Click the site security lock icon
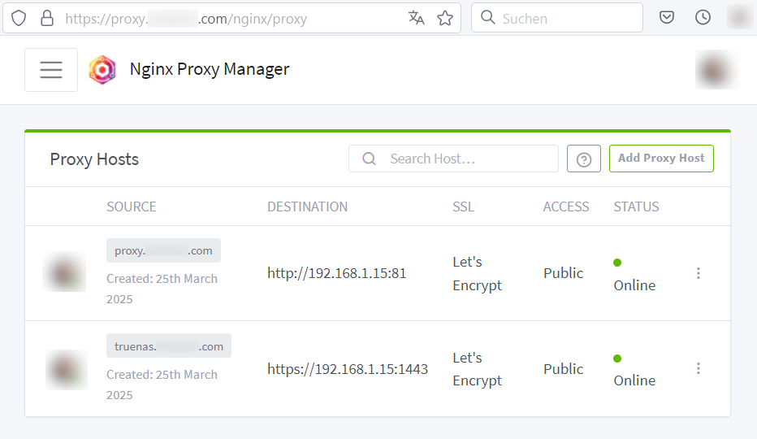The image size is (757, 439). (x=47, y=19)
